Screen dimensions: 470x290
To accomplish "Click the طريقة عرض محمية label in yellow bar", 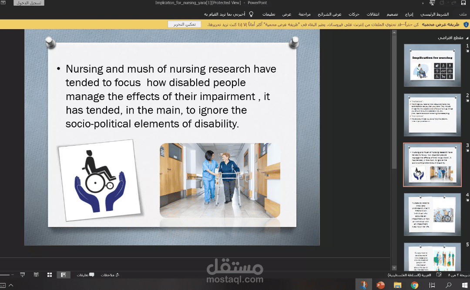I will (x=440, y=24).
